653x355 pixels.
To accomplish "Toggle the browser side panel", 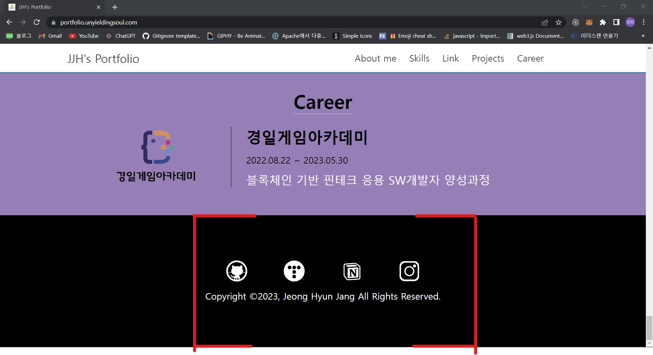I will click(x=616, y=22).
